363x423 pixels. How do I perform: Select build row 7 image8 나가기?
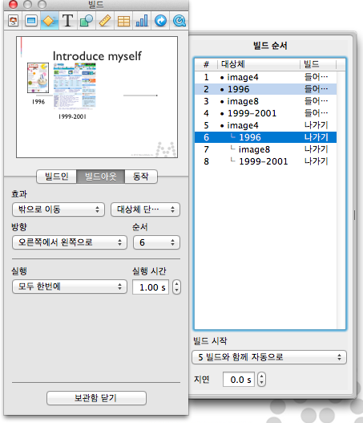pos(265,149)
